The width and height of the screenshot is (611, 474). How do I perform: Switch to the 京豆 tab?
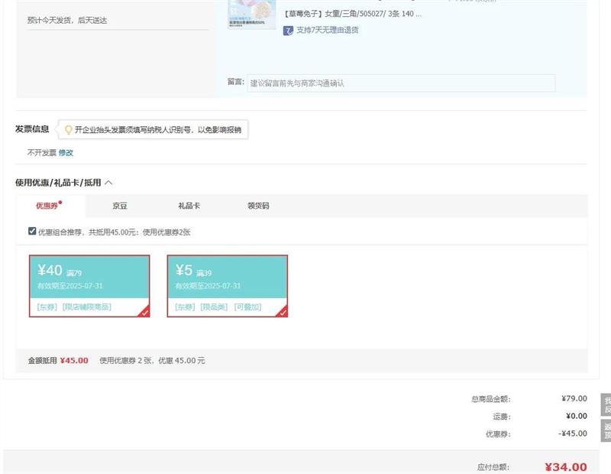click(120, 206)
